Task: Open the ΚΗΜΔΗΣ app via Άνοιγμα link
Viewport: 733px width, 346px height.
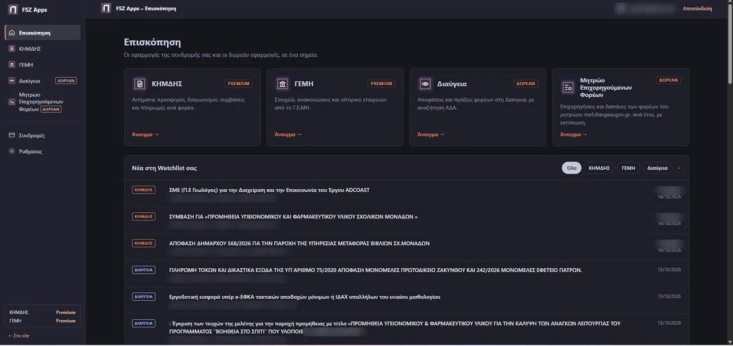Action: 145,134
